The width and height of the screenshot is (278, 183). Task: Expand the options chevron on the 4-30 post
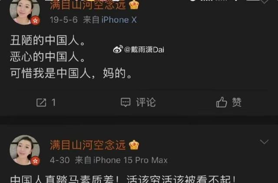click(264, 142)
